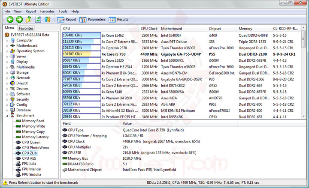Click the 101507 KB/s yellow result bar
Screen dimensions: 309x188
point(82,54)
